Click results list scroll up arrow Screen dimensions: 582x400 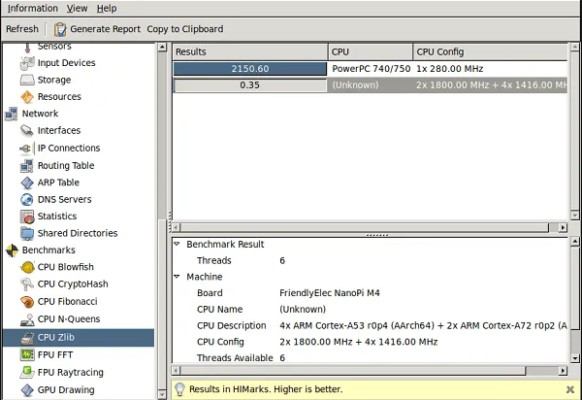click(x=574, y=48)
